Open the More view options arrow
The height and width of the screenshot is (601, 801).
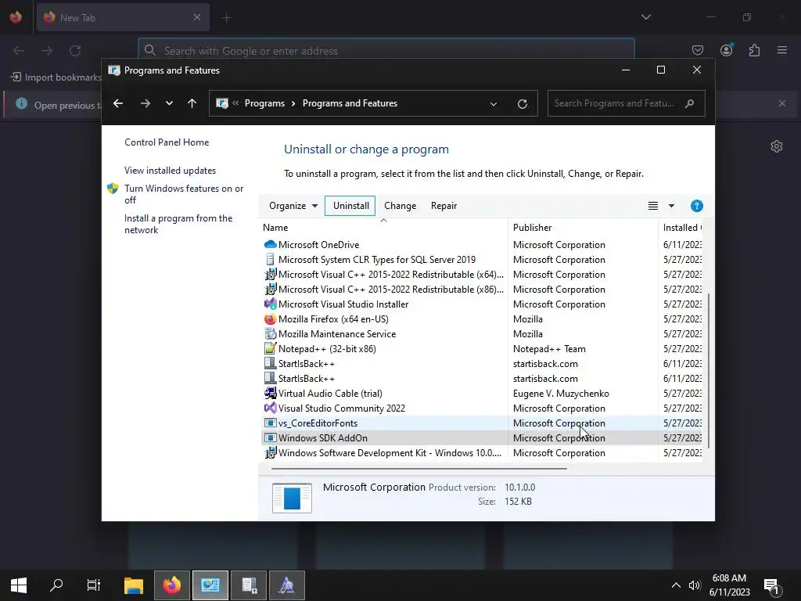(671, 206)
